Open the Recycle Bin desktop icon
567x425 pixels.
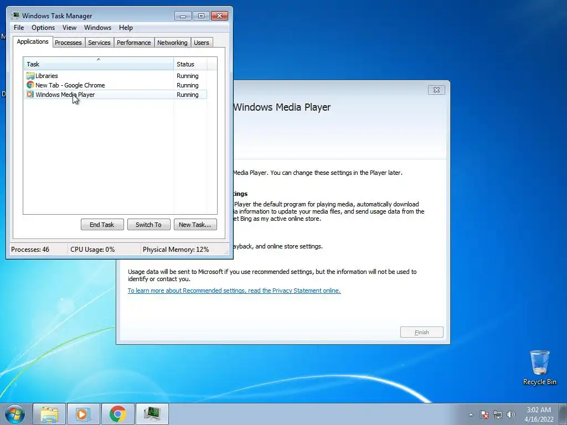[x=539, y=367]
